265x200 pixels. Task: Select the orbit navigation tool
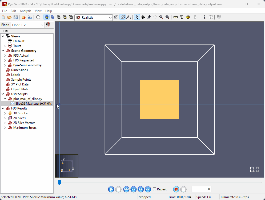(143, 17)
